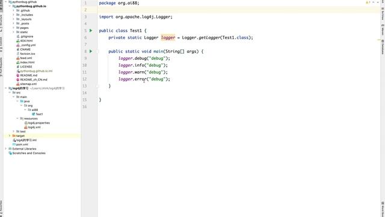Collapse the resources folder
The width and height of the screenshot is (385, 217).
[x=17, y=118]
